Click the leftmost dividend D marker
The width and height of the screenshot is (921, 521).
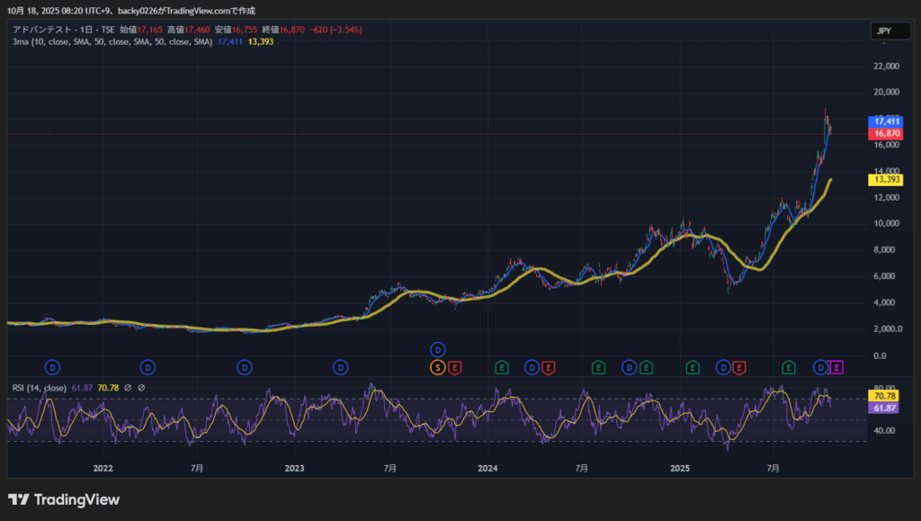[53, 367]
